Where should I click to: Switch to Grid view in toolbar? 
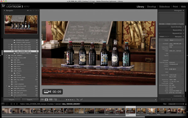pyautogui.click(x=42, y=100)
